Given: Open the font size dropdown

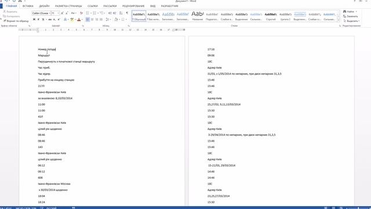Looking at the screenshot, I should (x=58, y=13).
